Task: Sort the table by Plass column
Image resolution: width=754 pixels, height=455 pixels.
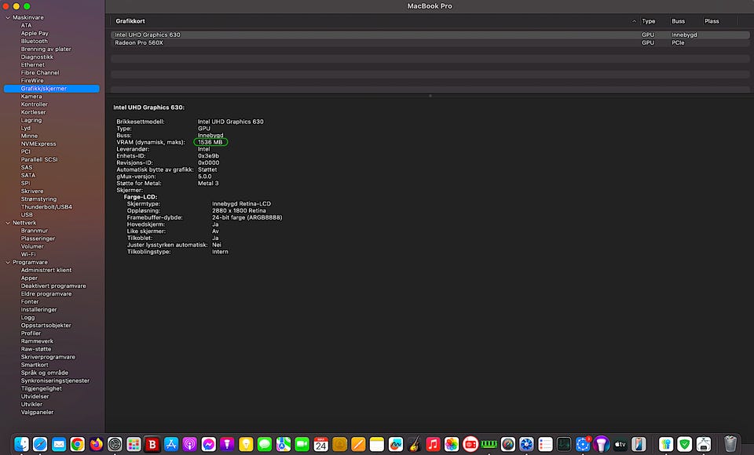Action: [x=712, y=21]
